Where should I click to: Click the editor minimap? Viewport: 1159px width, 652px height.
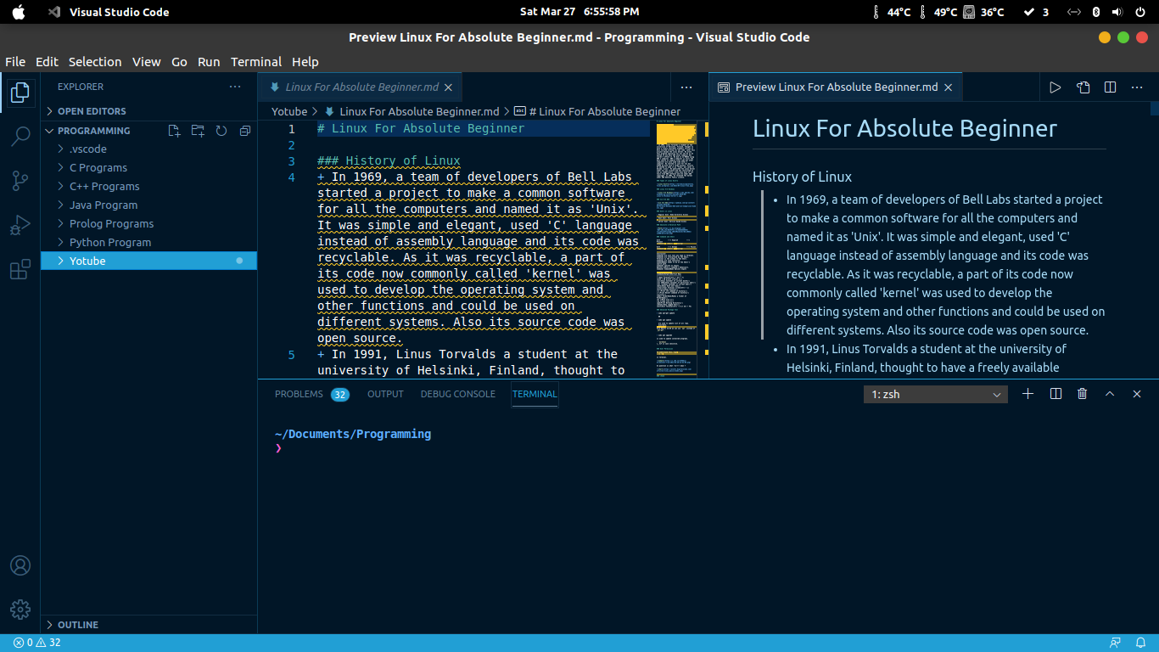(676, 249)
